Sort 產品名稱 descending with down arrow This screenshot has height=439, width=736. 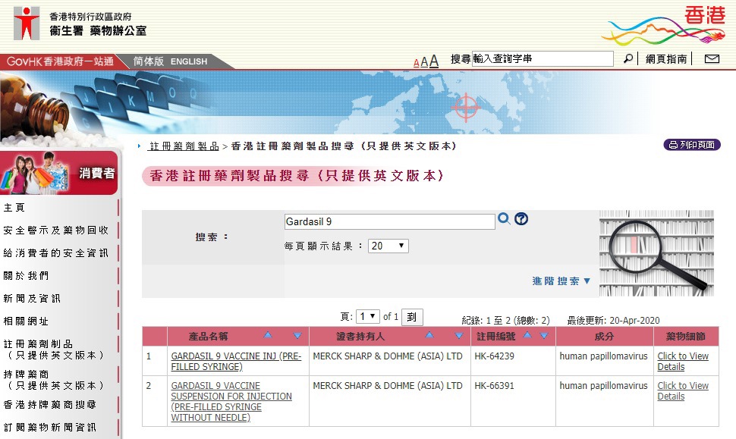[x=297, y=335]
